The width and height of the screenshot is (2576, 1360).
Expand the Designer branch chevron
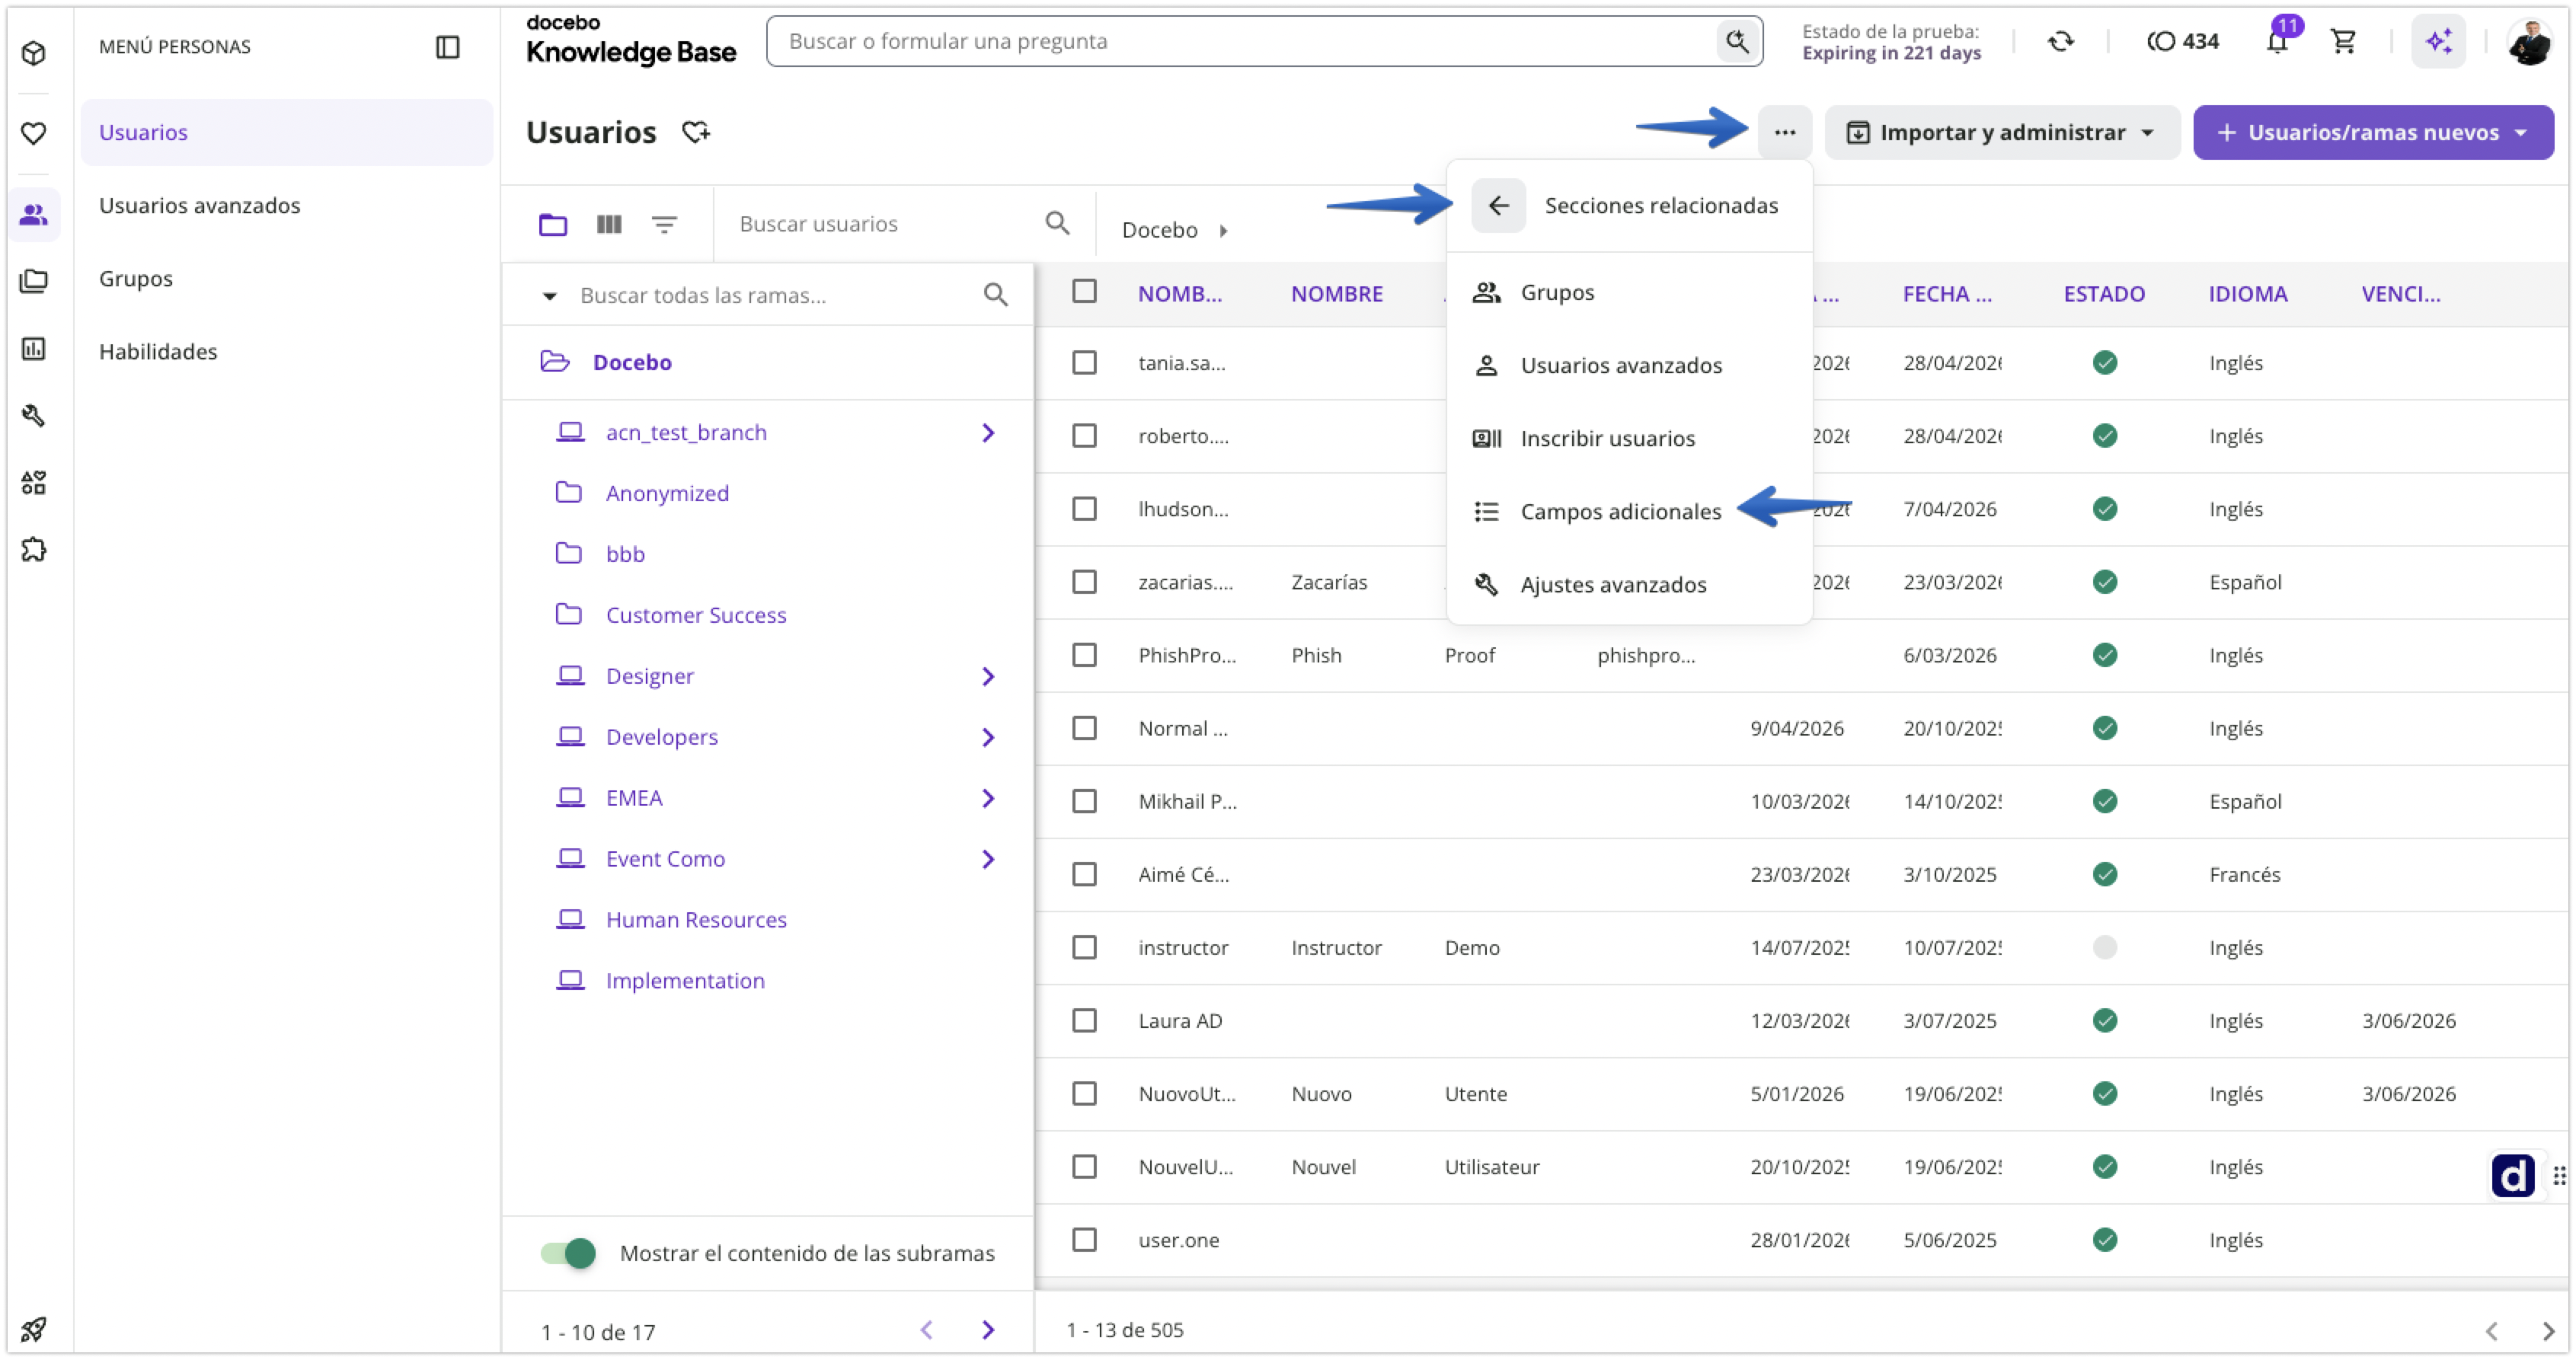(988, 676)
